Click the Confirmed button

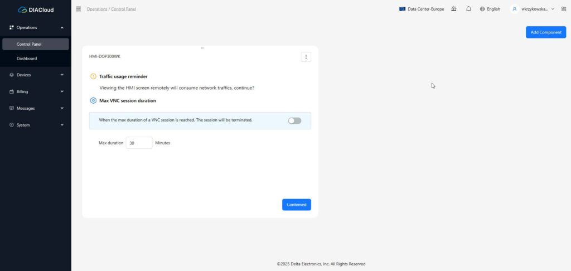tap(296, 205)
